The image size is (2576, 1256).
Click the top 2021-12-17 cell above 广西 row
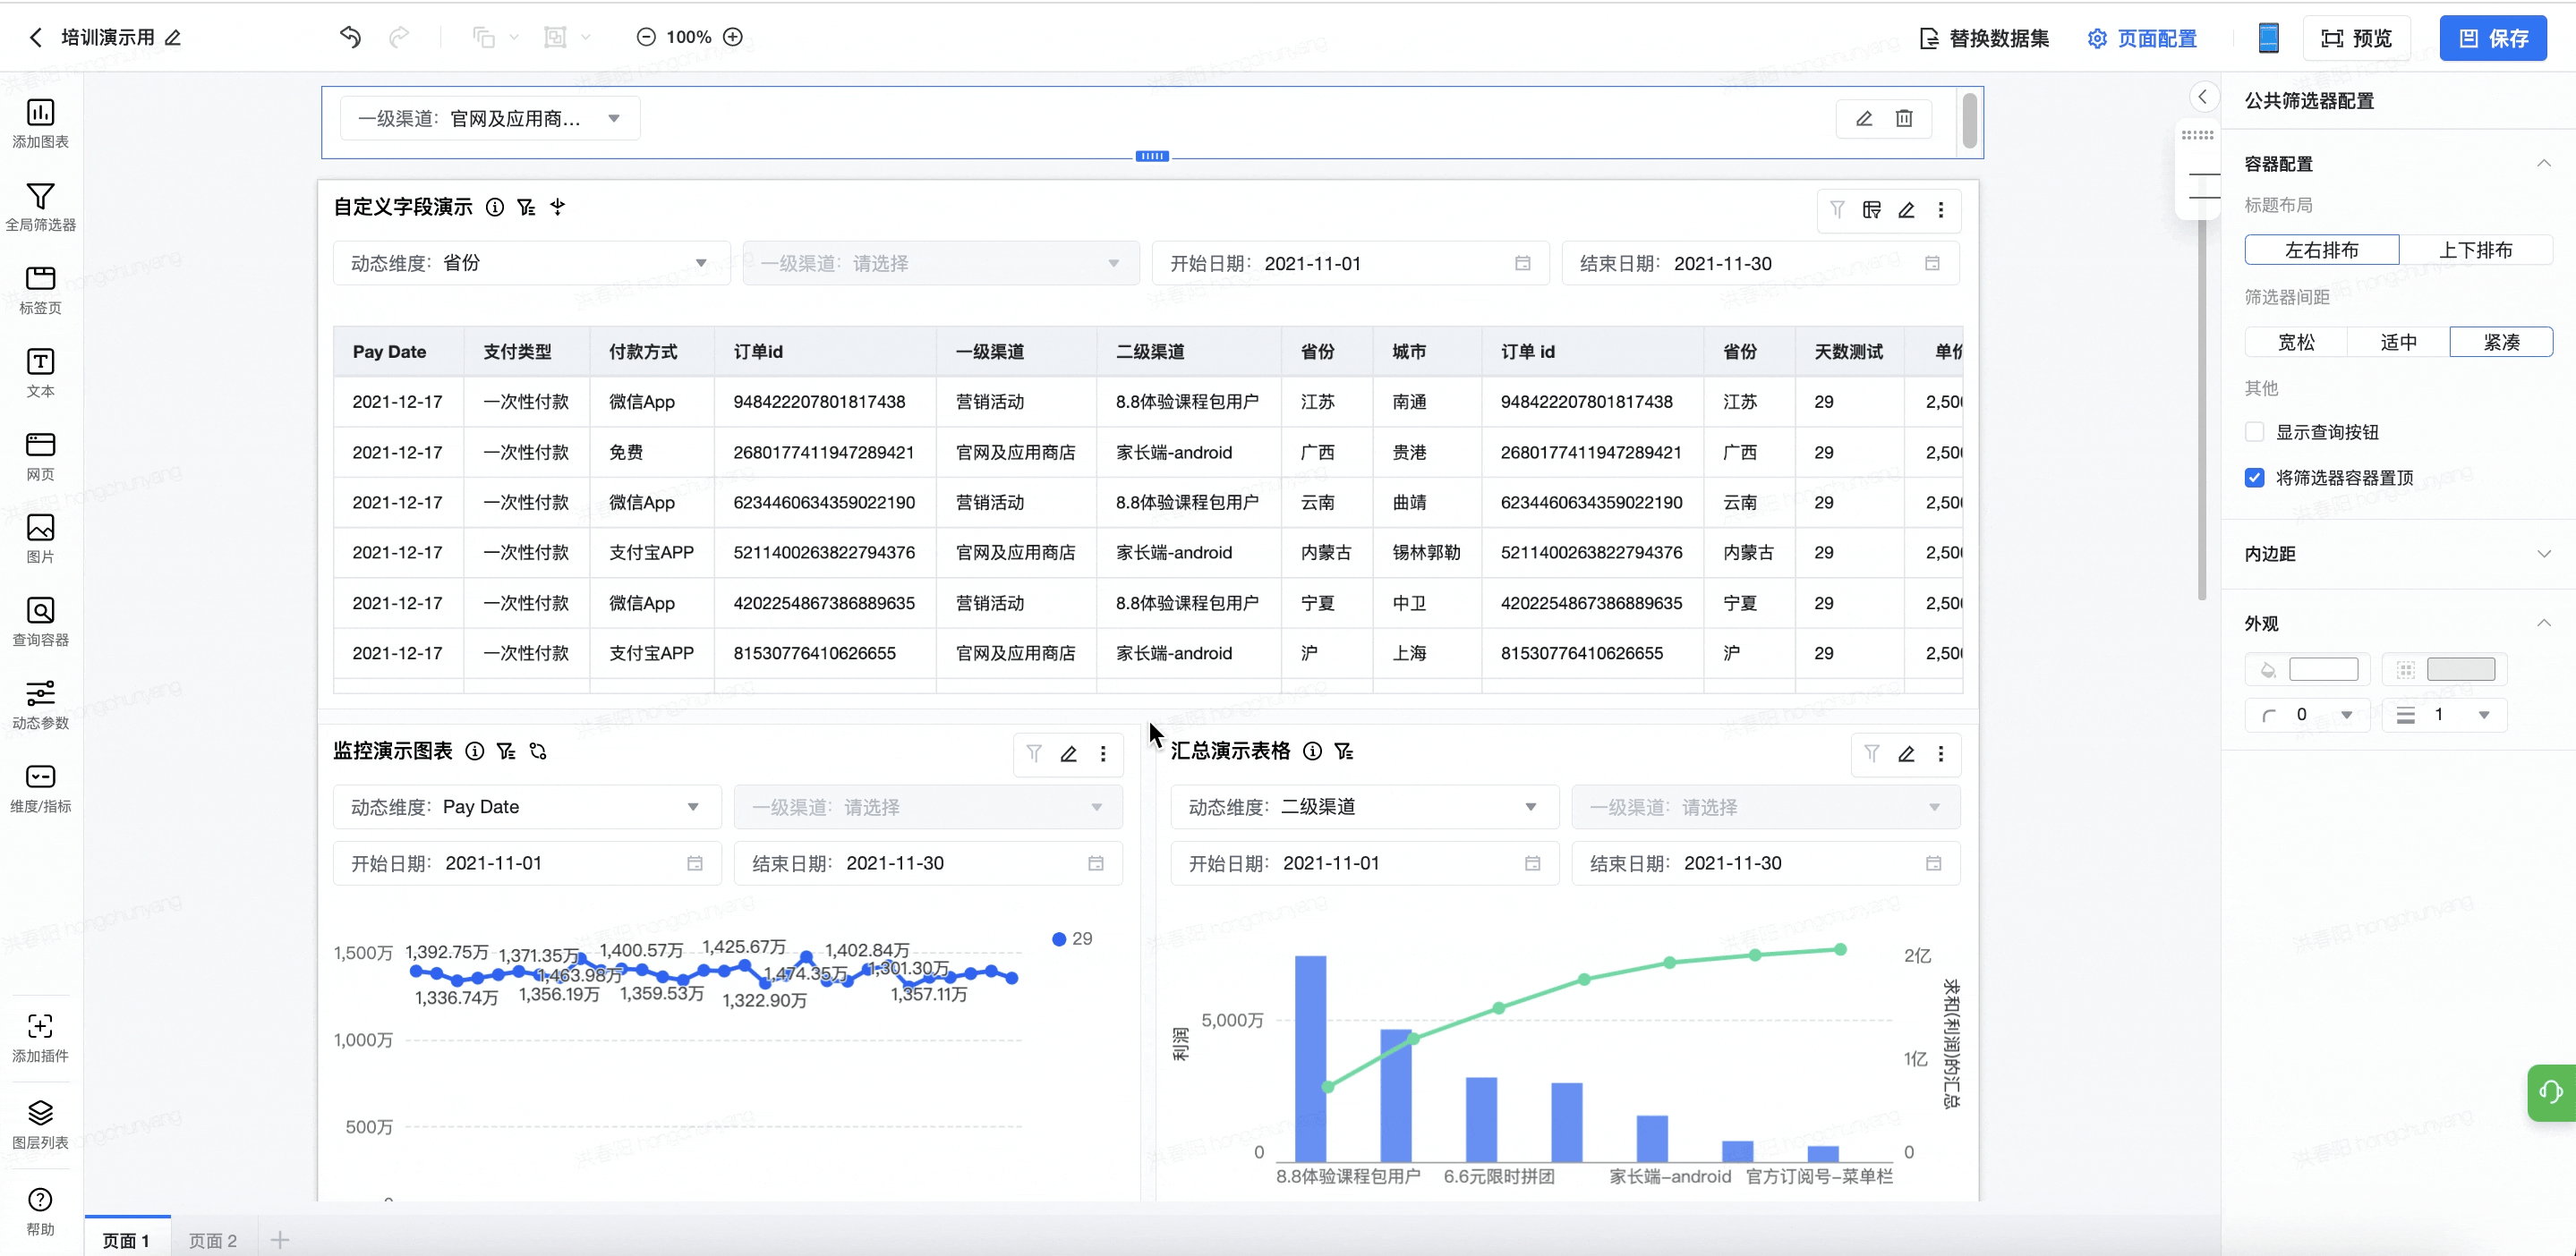pyautogui.click(x=397, y=402)
